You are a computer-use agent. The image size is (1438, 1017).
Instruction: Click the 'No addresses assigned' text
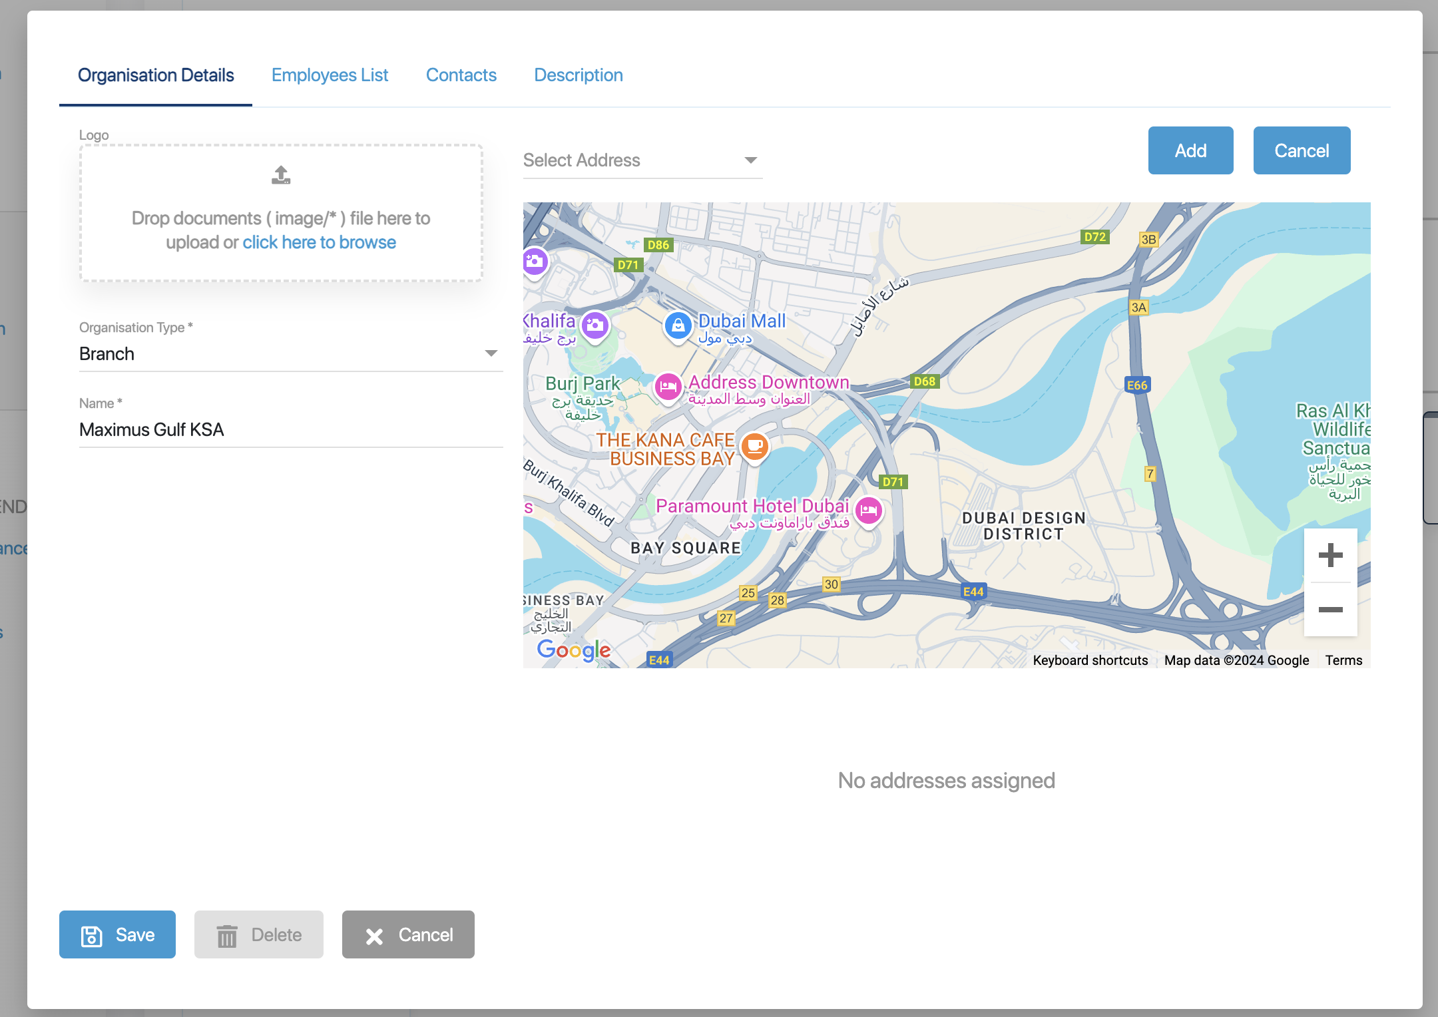(x=946, y=780)
